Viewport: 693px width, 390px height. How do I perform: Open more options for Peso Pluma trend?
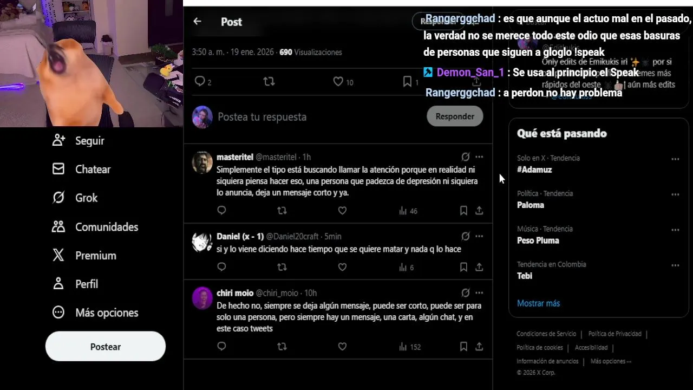675,230
